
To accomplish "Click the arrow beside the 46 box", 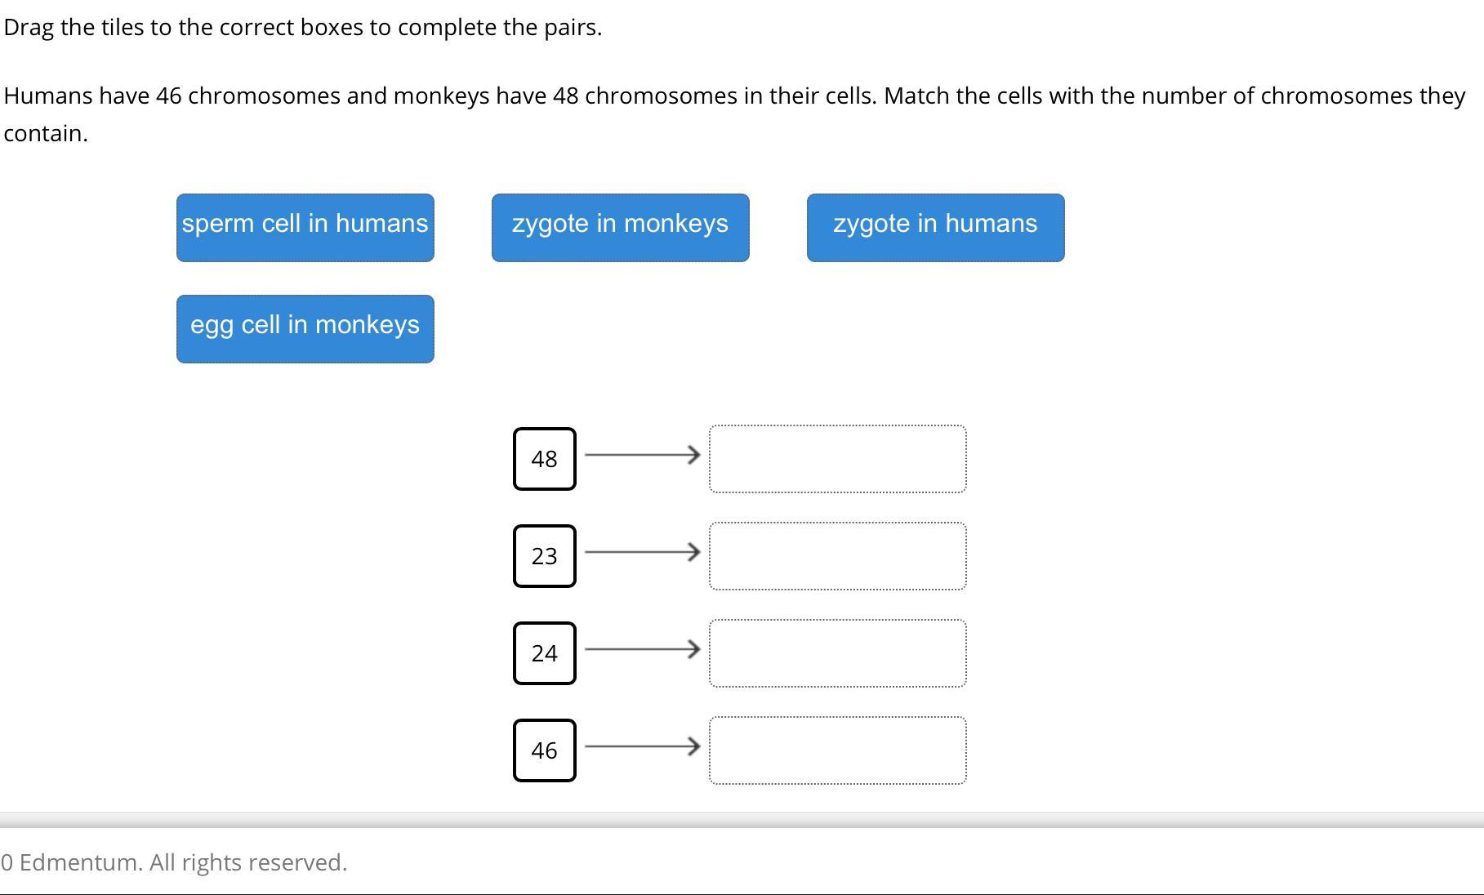I will [x=643, y=746].
